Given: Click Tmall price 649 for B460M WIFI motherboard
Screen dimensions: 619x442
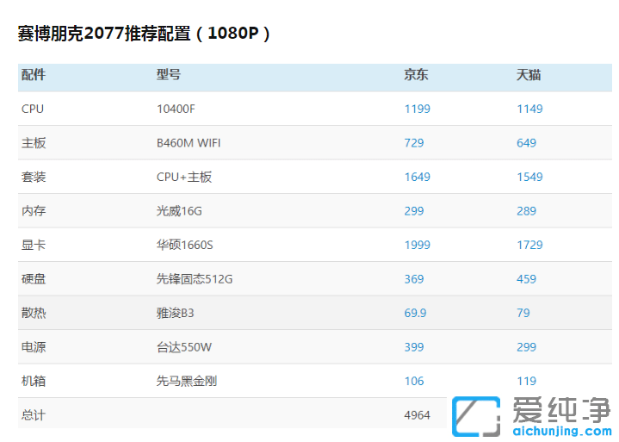Looking at the screenshot, I should coord(526,143).
